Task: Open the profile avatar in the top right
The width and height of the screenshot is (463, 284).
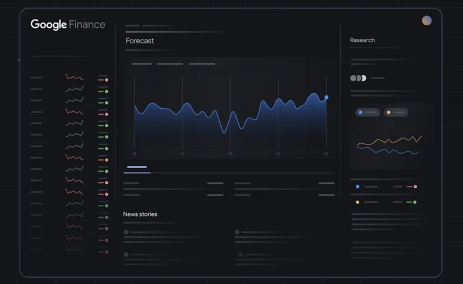Action: (427, 20)
